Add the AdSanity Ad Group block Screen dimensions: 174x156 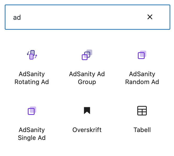[x=87, y=66]
